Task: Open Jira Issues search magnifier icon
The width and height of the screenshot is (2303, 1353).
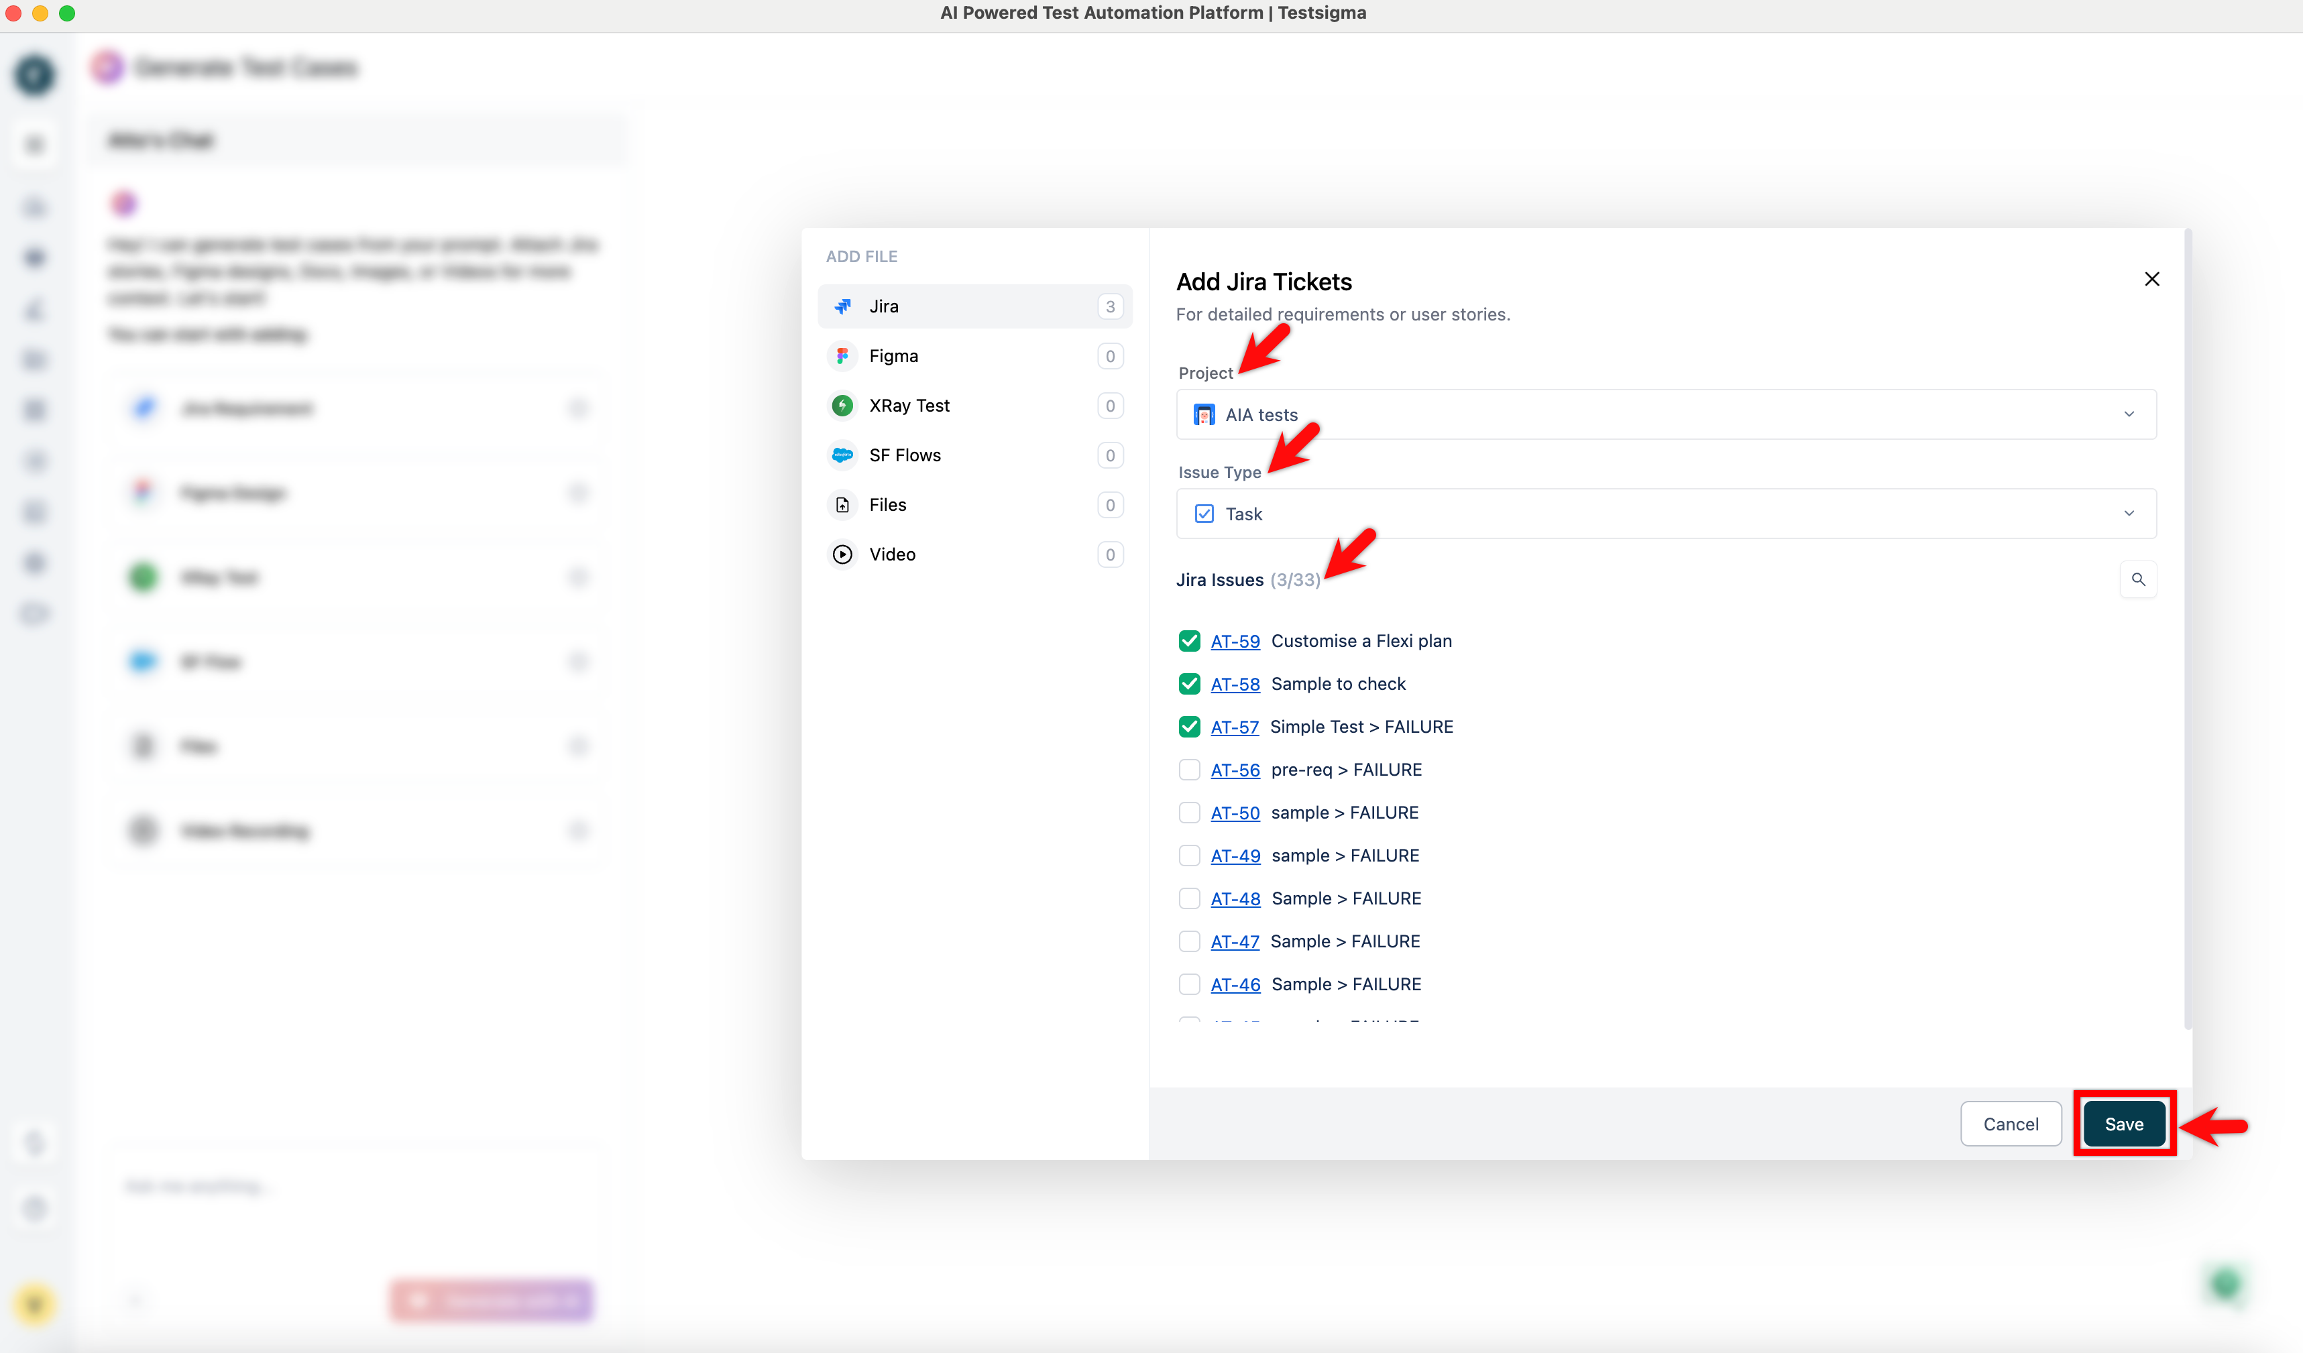Action: click(2137, 580)
